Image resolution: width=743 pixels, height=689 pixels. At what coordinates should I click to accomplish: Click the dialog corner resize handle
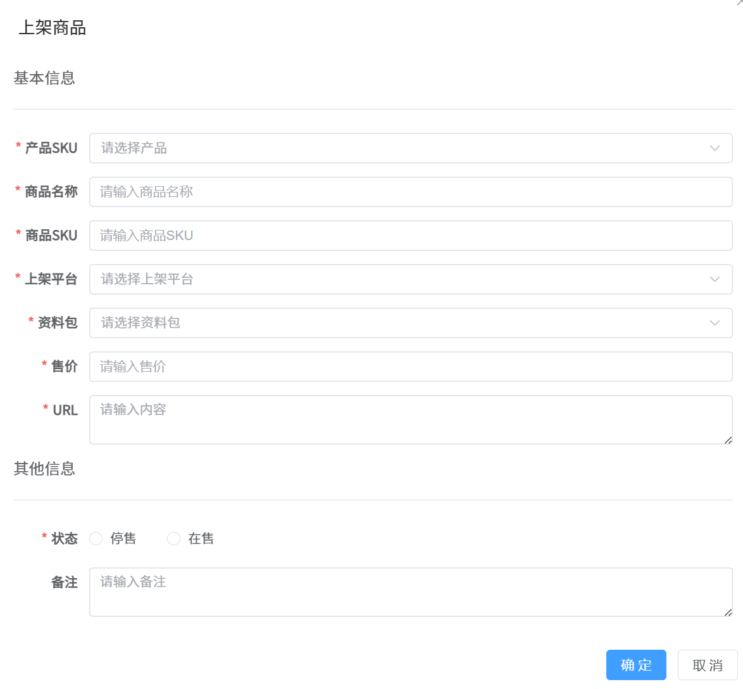739,4
